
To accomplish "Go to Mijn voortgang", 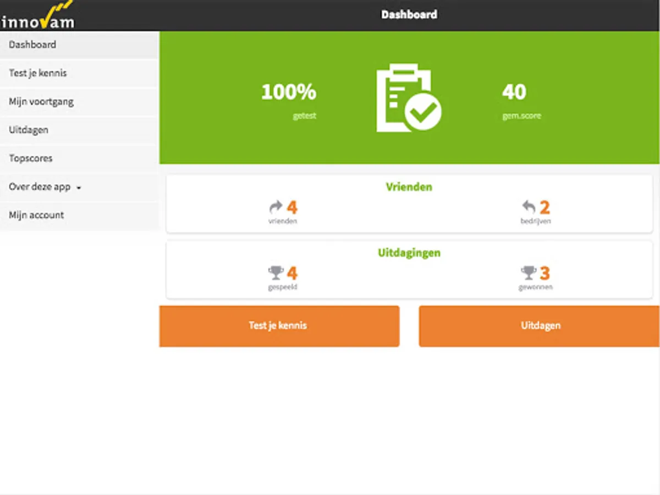I will (79, 102).
